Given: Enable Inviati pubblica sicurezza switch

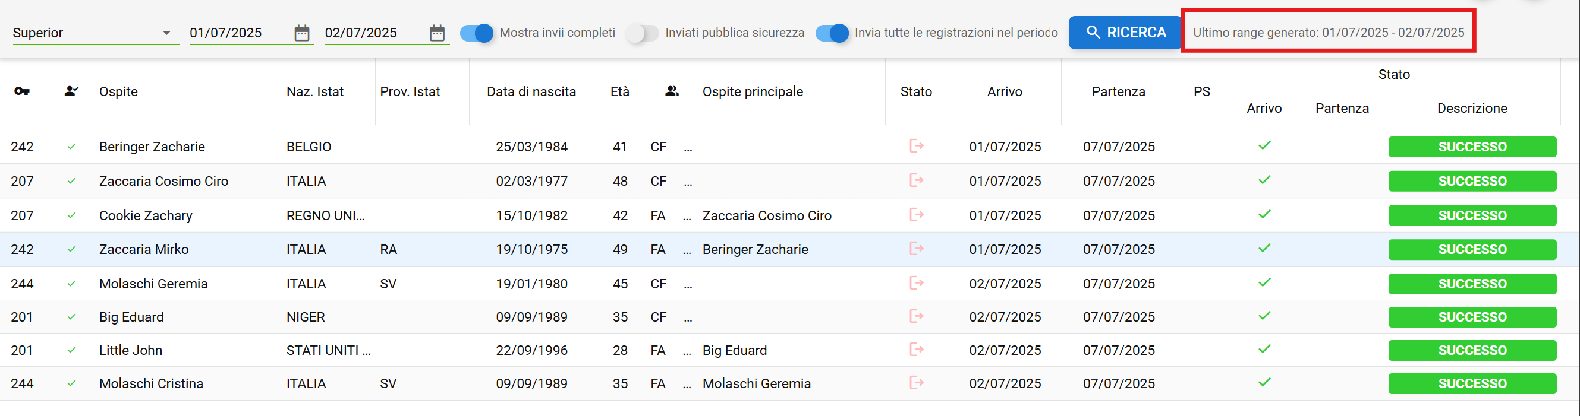Looking at the screenshot, I should (x=642, y=33).
